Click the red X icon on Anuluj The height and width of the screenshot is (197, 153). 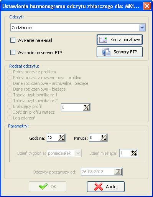point(99,187)
